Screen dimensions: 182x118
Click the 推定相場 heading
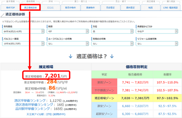pos(46,67)
